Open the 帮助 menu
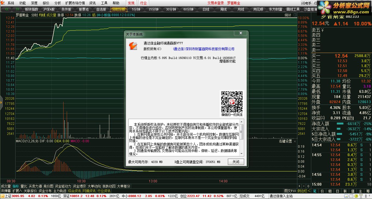372x199 pixels. pos(116,3)
